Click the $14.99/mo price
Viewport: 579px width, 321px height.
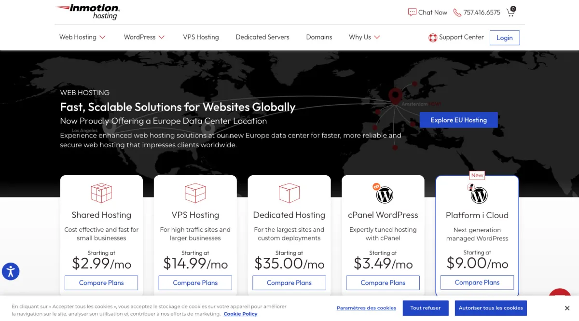coord(195,264)
